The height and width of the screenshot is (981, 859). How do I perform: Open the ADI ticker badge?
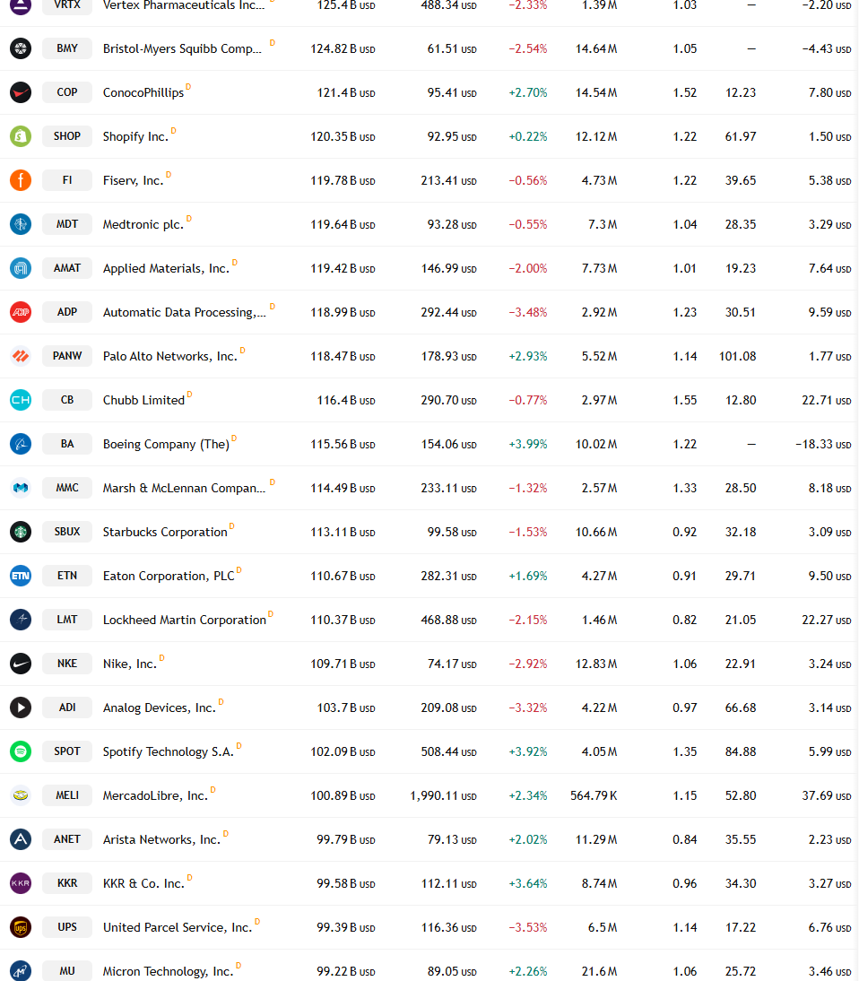(67, 708)
